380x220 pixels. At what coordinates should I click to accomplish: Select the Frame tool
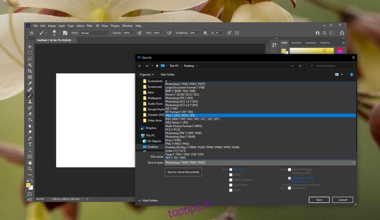pyautogui.click(x=30, y=77)
